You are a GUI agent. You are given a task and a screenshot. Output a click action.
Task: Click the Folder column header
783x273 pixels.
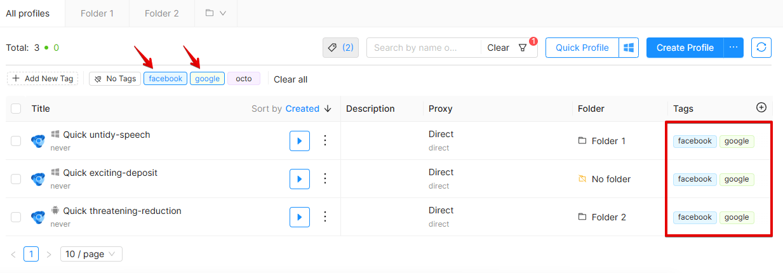(x=591, y=109)
